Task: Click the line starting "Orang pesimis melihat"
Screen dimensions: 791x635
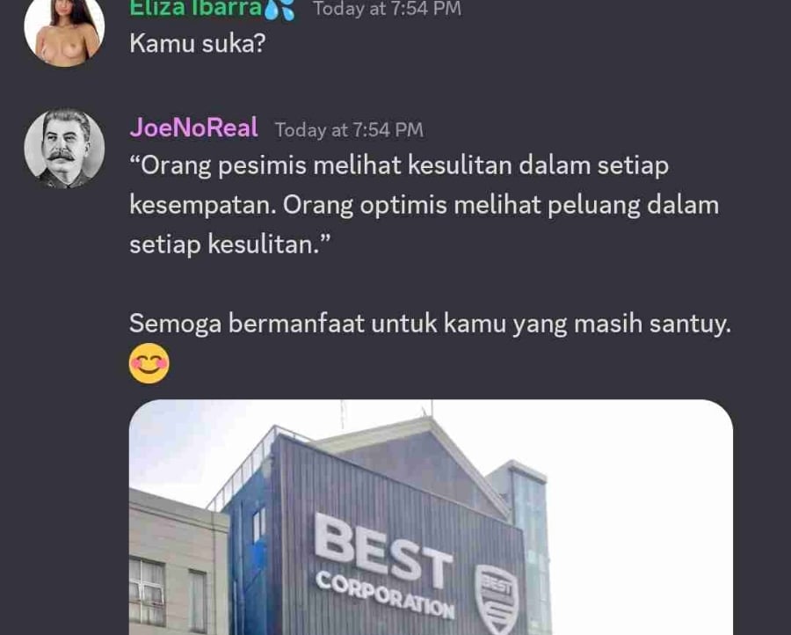Action: (399, 166)
